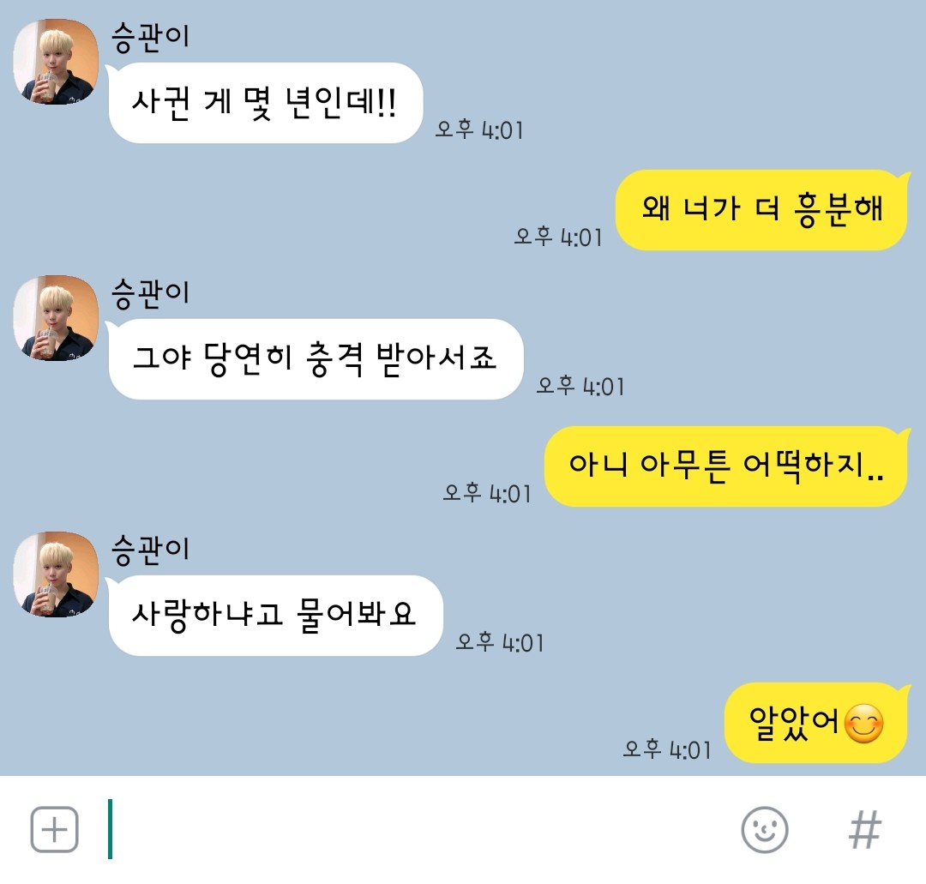Image resolution: width=926 pixels, height=884 pixels.
Task: Open the plus attachment menu icon
Action: click(54, 829)
